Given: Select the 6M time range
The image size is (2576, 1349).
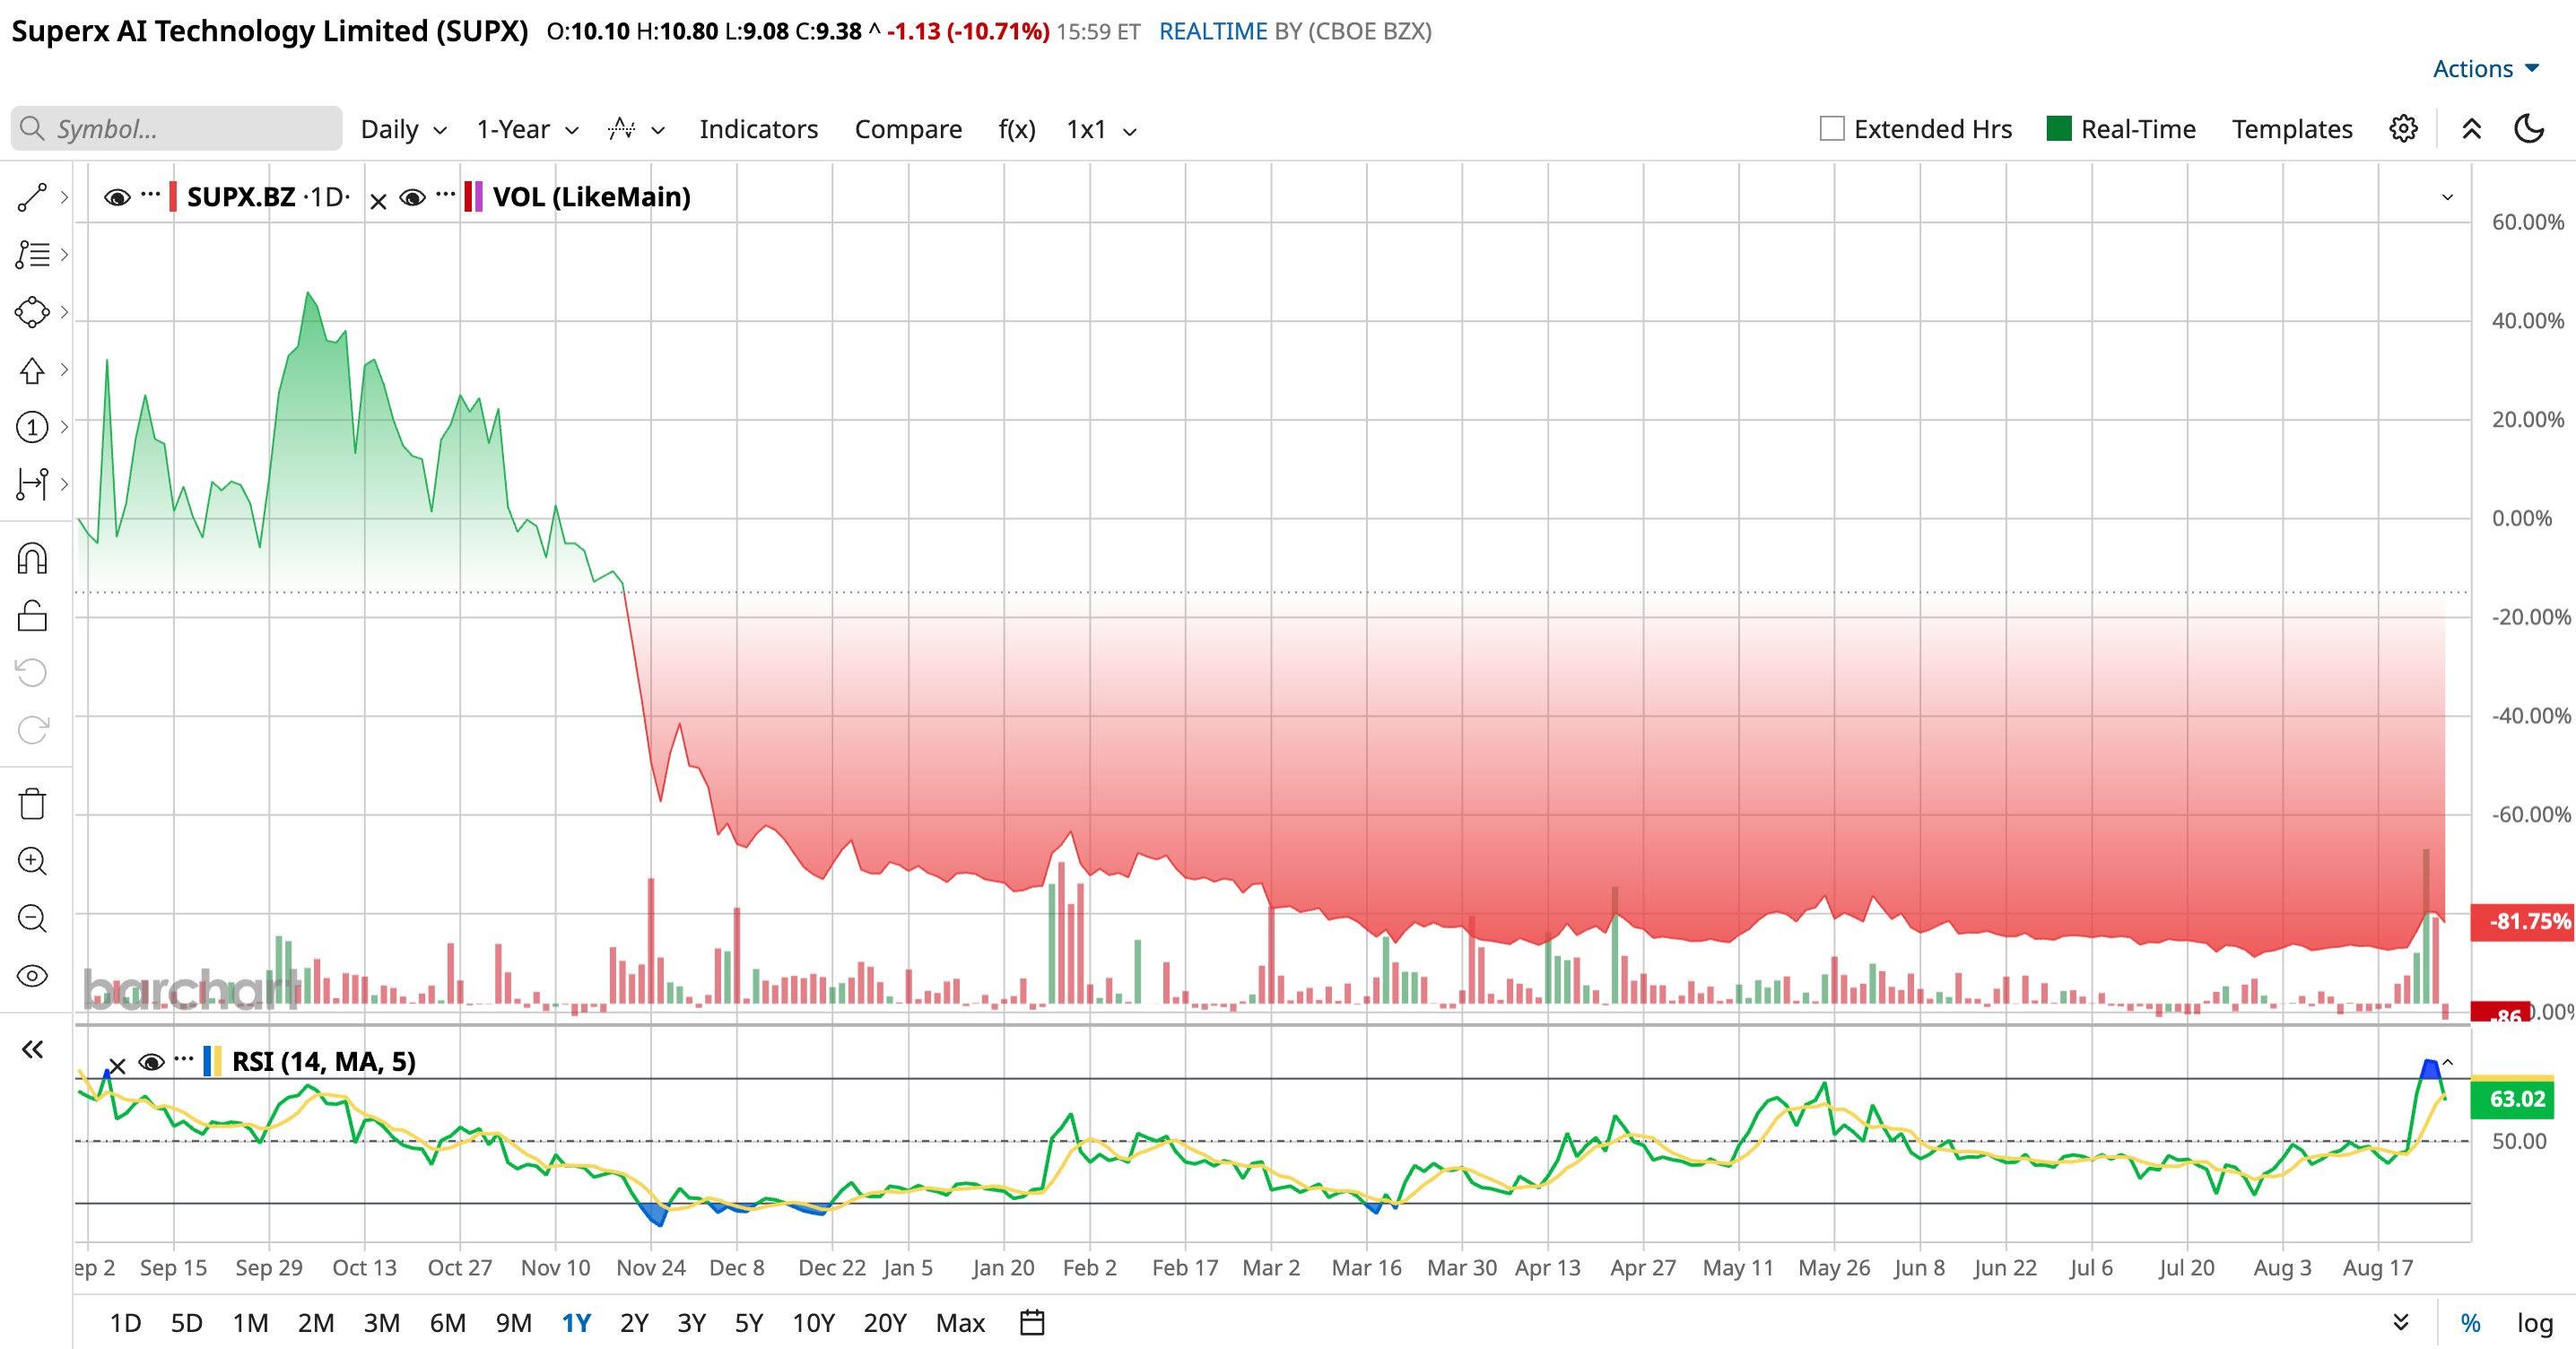Looking at the screenshot, I should click(448, 1323).
